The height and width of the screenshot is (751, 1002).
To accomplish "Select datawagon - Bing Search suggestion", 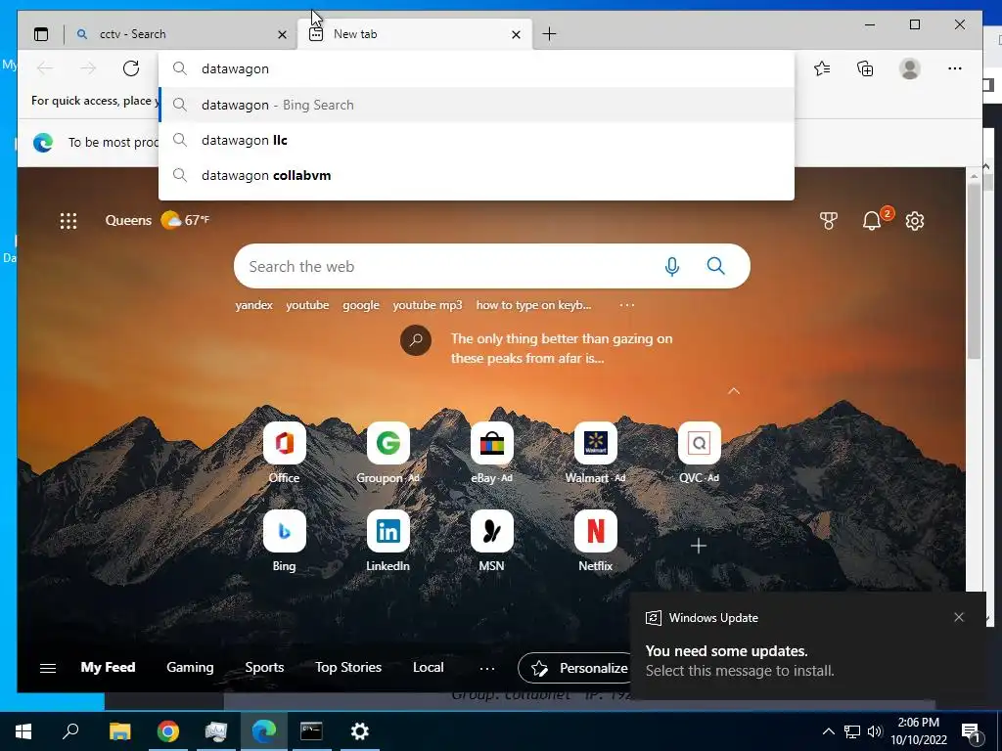I will tap(477, 105).
